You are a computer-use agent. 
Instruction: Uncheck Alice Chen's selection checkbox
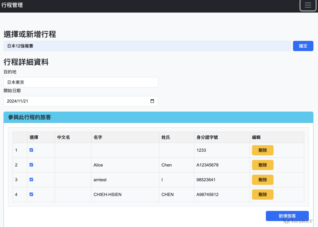coord(31,165)
